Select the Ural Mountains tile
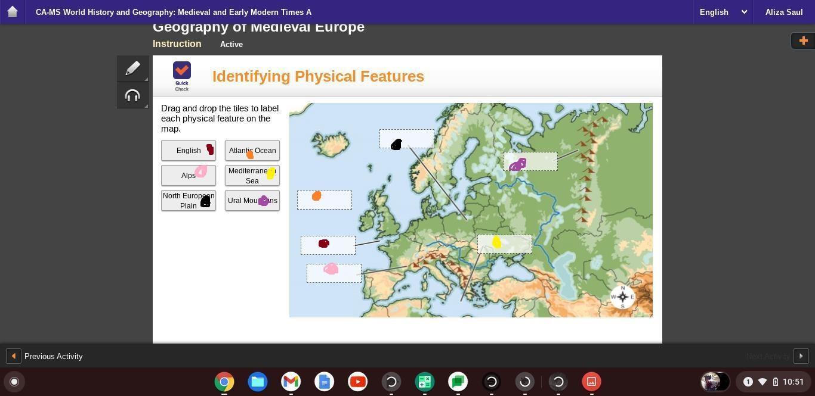This screenshot has height=396, width=815. [252, 201]
